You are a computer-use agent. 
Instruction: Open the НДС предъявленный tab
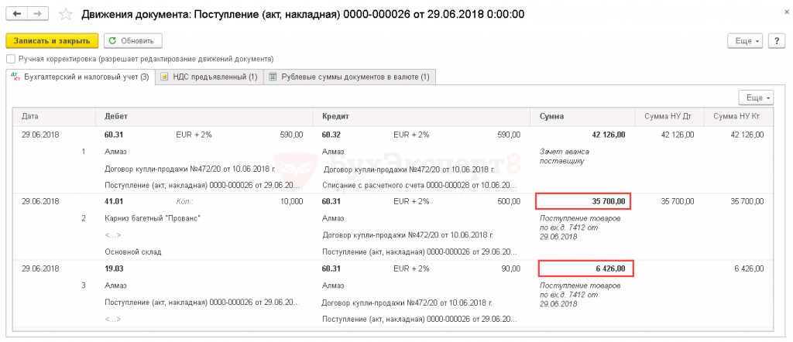coord(209,77)
